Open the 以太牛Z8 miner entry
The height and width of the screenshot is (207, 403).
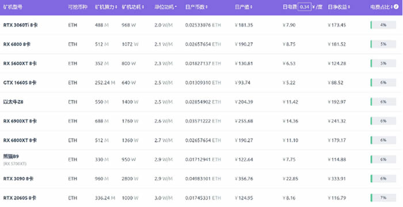click(13, 102)
